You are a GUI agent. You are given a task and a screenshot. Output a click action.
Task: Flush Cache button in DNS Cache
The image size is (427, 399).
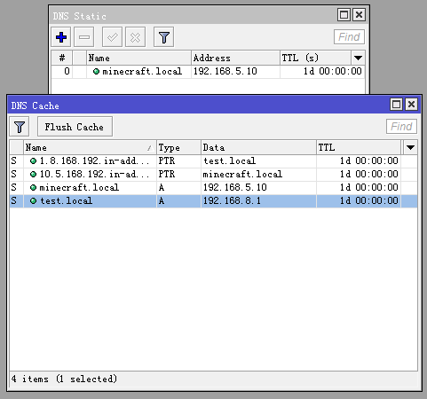75,127
